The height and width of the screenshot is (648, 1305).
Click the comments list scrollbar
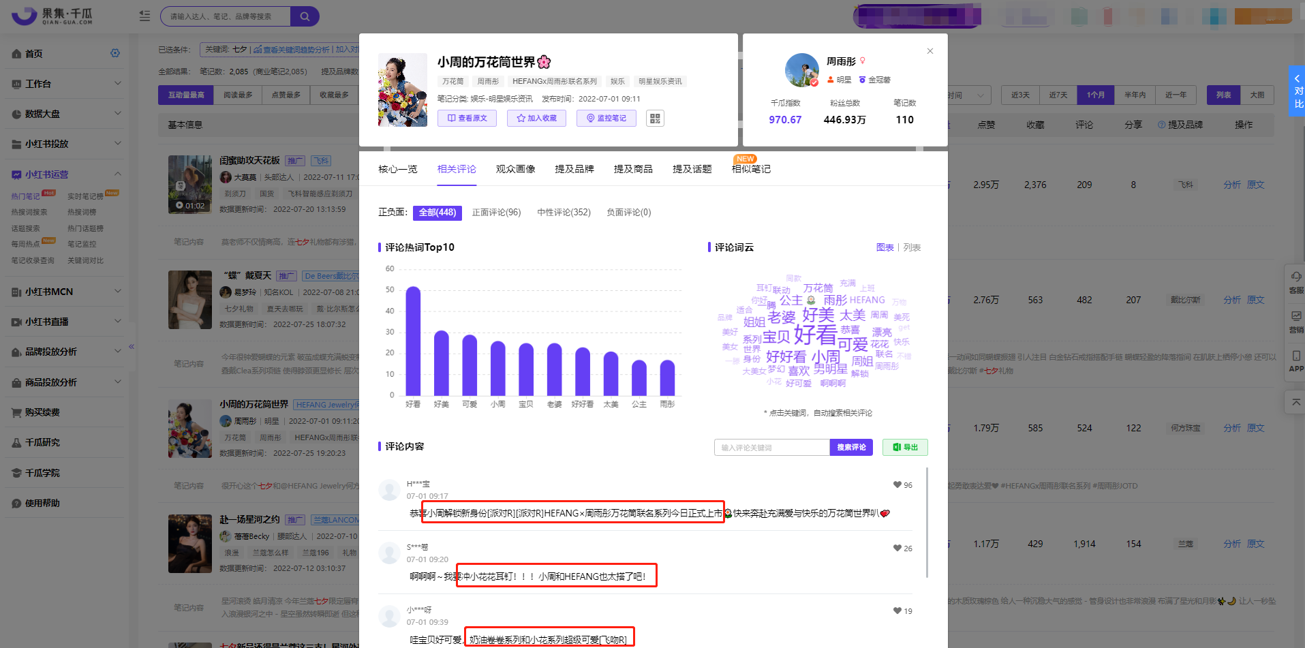click(927, 522)
